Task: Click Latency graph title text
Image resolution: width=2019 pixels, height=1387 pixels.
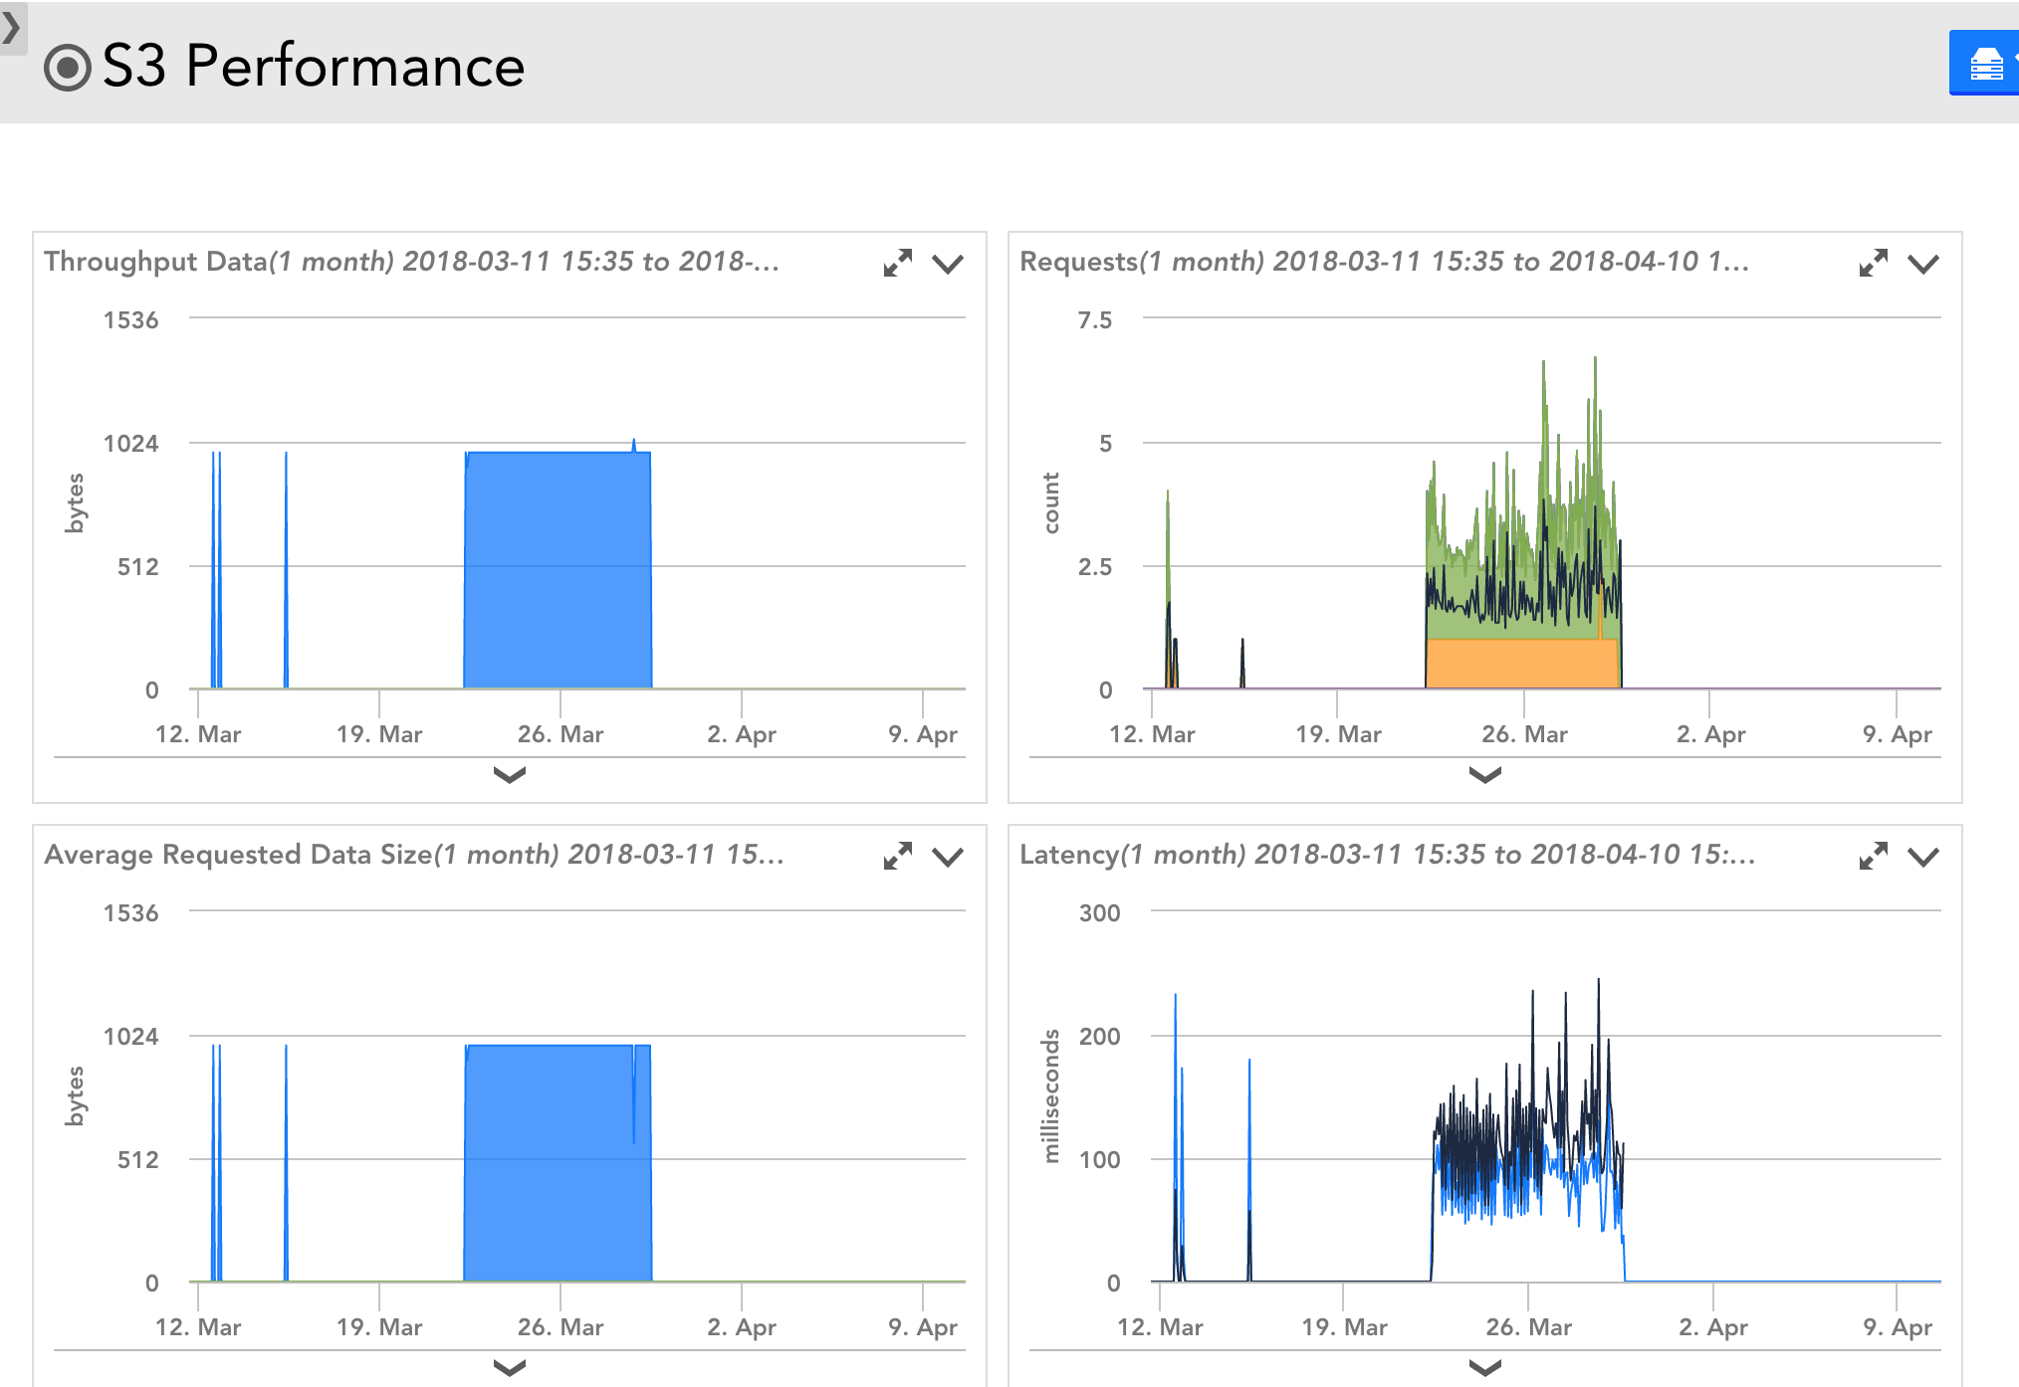Action: pyautogui.click(x=1387, y=855)
